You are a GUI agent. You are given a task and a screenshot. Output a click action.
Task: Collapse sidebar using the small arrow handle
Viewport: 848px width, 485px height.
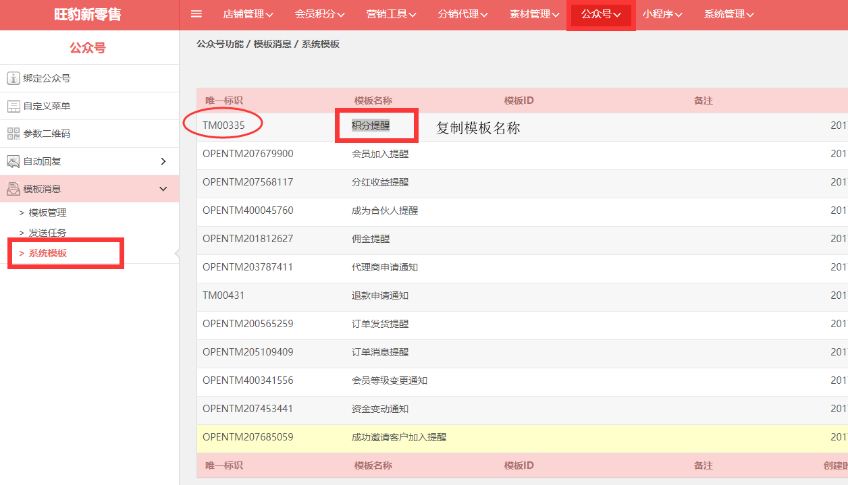[x=176, y=254]
